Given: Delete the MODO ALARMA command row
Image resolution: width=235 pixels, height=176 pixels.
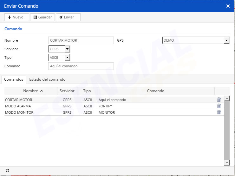Looking at the screenshot, I should (x=219, y=106).
